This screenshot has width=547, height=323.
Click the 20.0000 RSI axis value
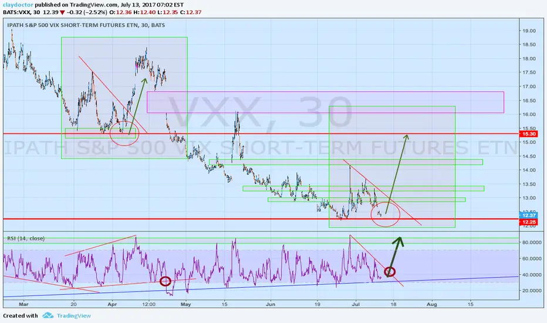[532, 291]
